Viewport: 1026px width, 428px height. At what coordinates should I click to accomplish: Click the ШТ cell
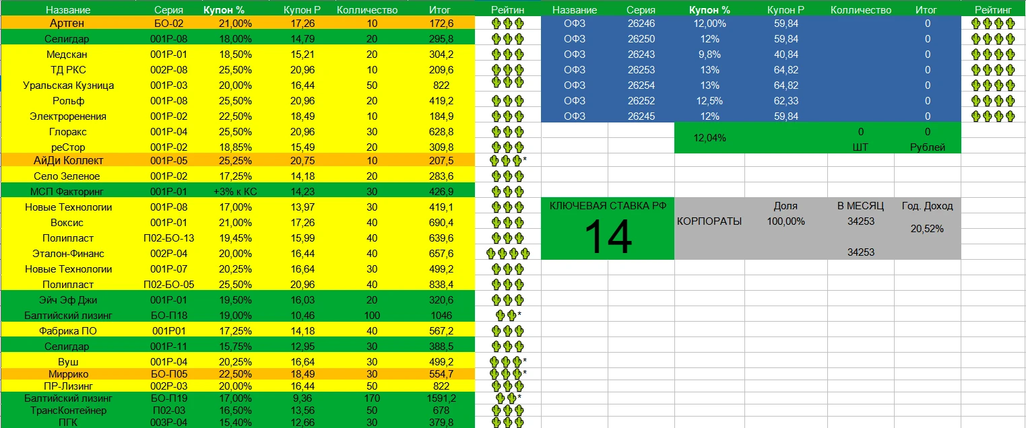[x=861, y=147]
